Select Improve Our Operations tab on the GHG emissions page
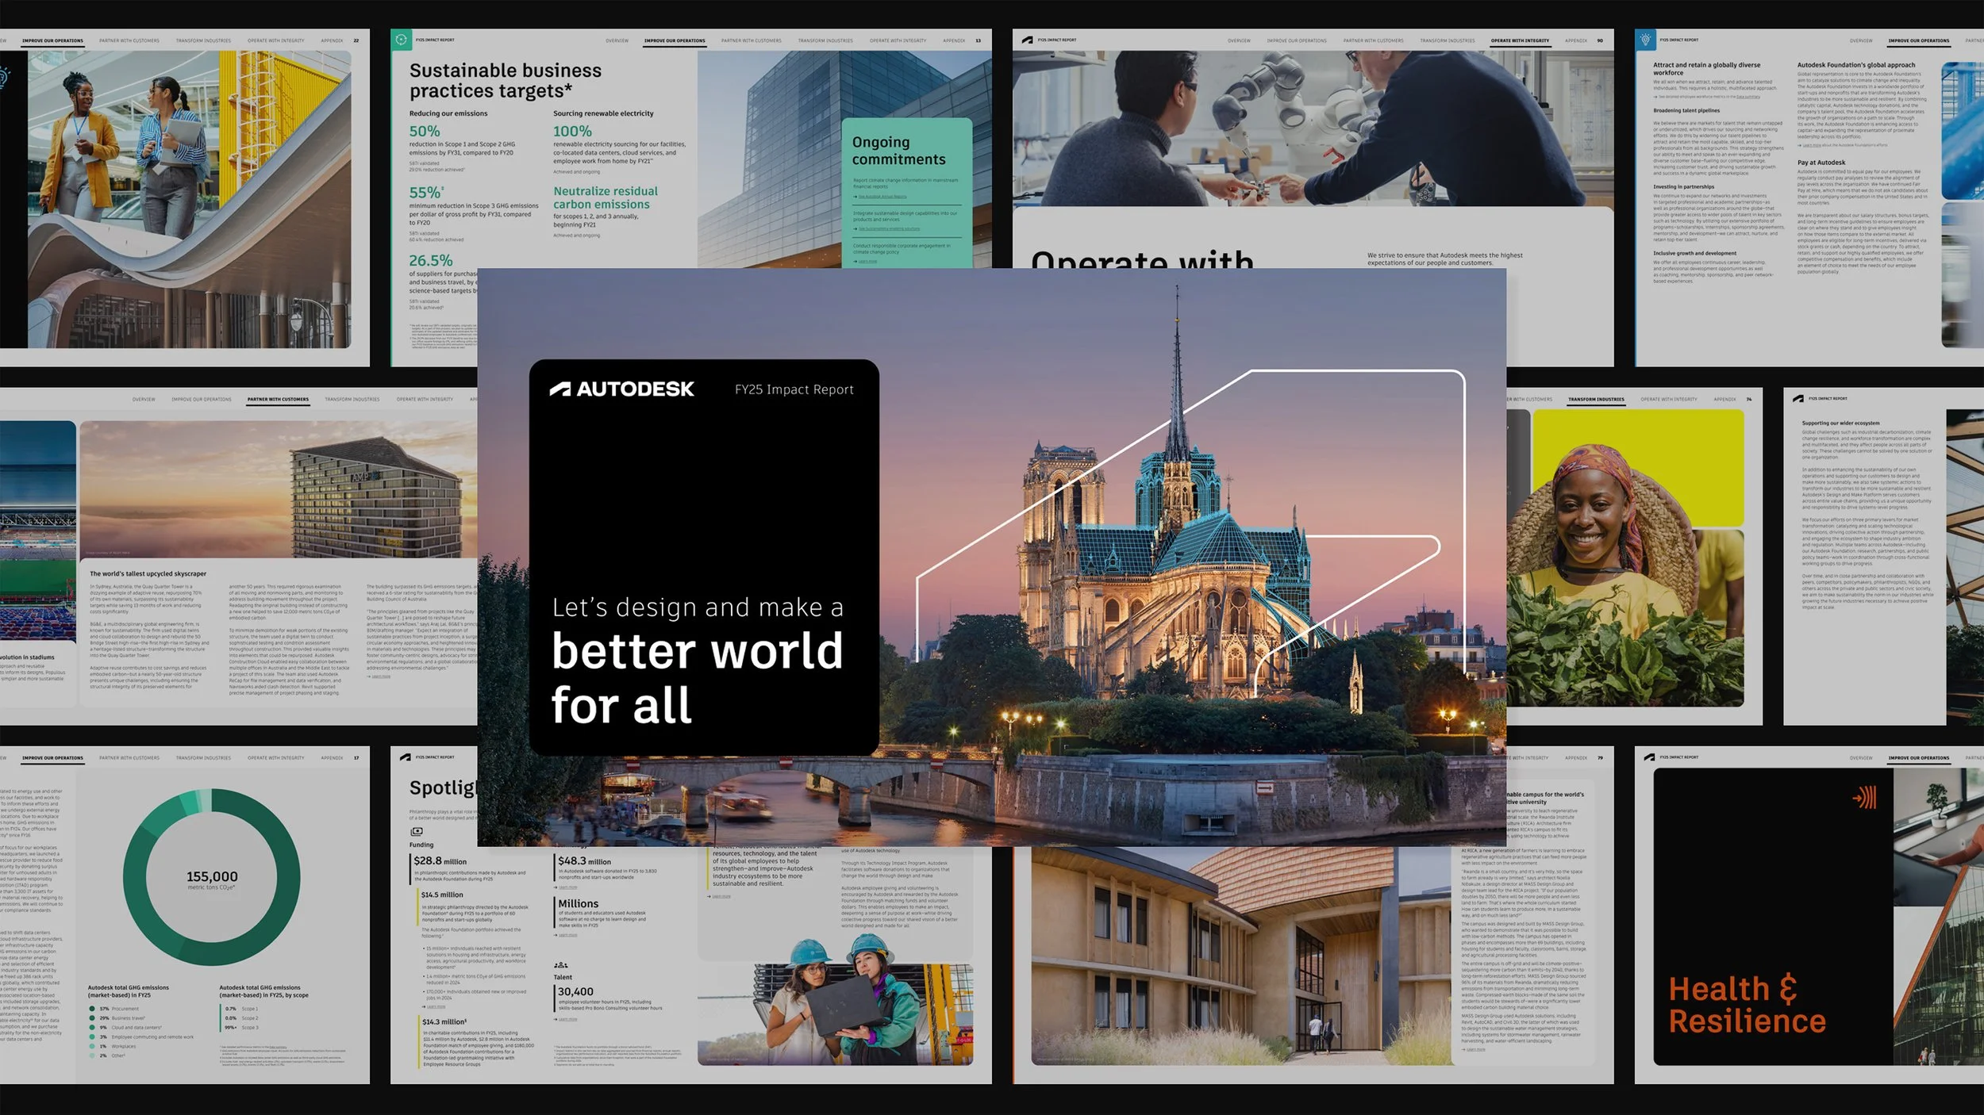 pyautogui.click(x=52, y=758)
